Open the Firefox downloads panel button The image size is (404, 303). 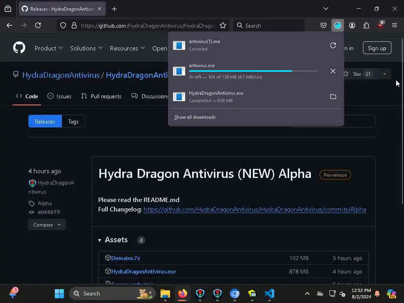[x=338, y=25]
